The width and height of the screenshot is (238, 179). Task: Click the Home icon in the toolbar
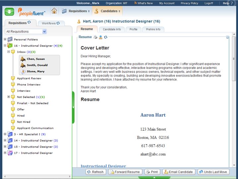tap(54, 11)
